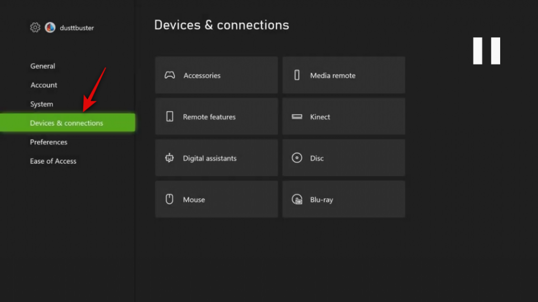Click the Kinect sensor icon

click(x=297, y=116)
